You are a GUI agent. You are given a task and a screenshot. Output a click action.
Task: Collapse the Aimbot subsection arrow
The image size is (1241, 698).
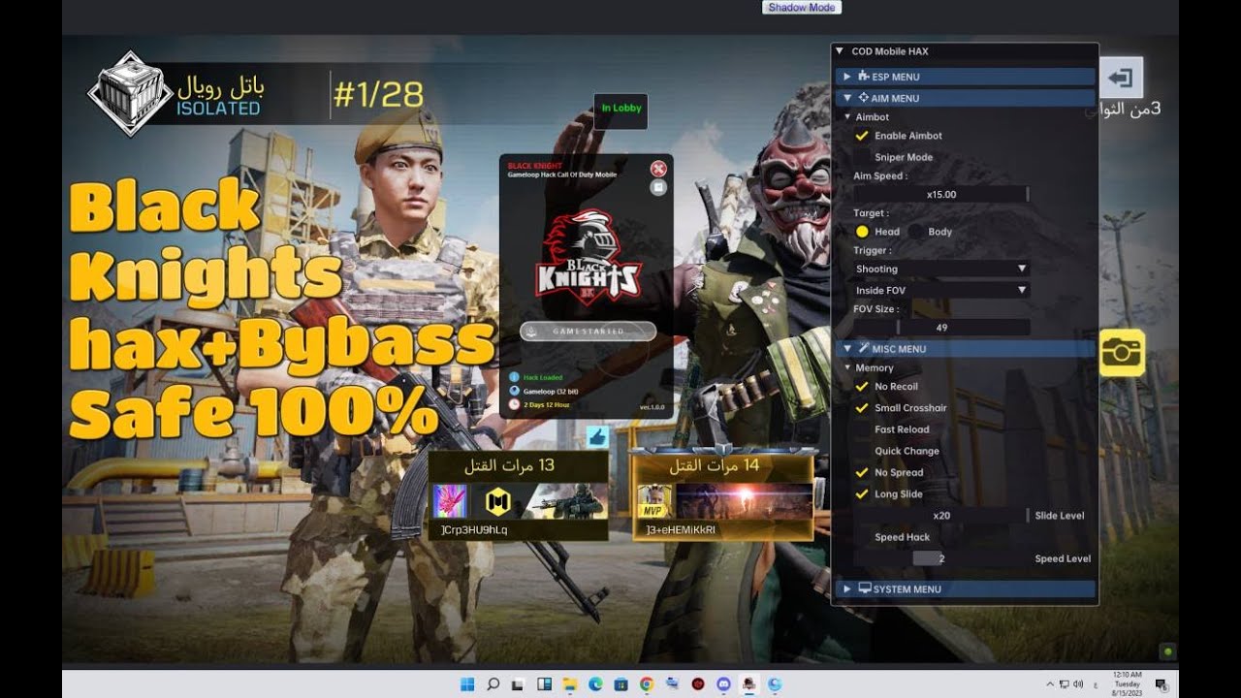coord(847,117)
